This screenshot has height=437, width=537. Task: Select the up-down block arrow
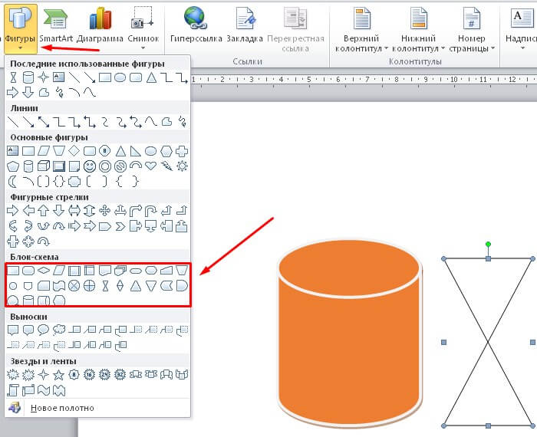90,211
